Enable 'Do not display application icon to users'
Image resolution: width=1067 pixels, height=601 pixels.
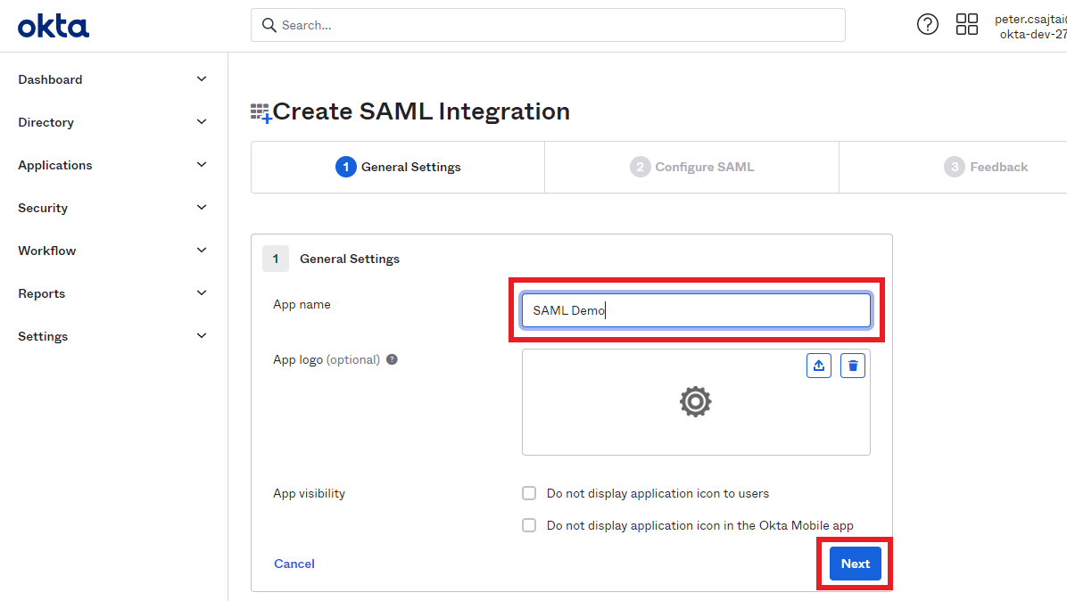[x=529, y=493]
